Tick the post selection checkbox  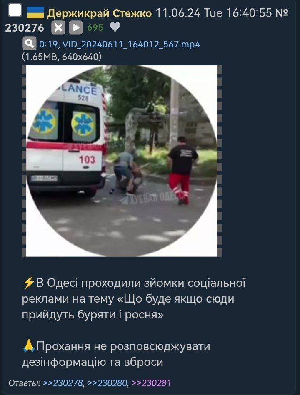pyautogui.click(x=15, y=10)
